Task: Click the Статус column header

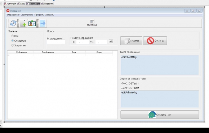Action: coord(99,52)
